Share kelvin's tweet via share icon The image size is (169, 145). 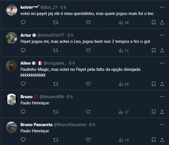[162, 23]
